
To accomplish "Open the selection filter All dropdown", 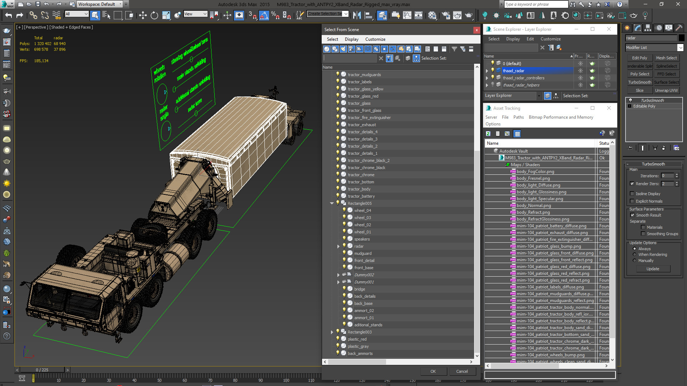I will [x=77, y=14].
